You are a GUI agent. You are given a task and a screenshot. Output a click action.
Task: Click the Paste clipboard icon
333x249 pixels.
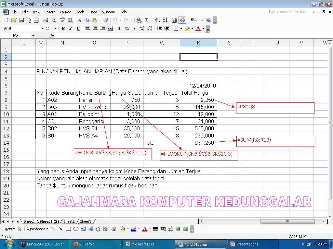point(95,20)
